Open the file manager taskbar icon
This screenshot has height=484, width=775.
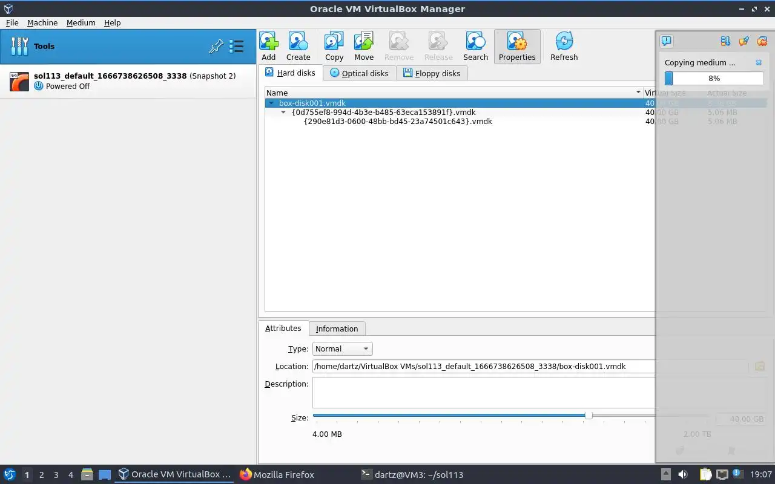[87, 474]
